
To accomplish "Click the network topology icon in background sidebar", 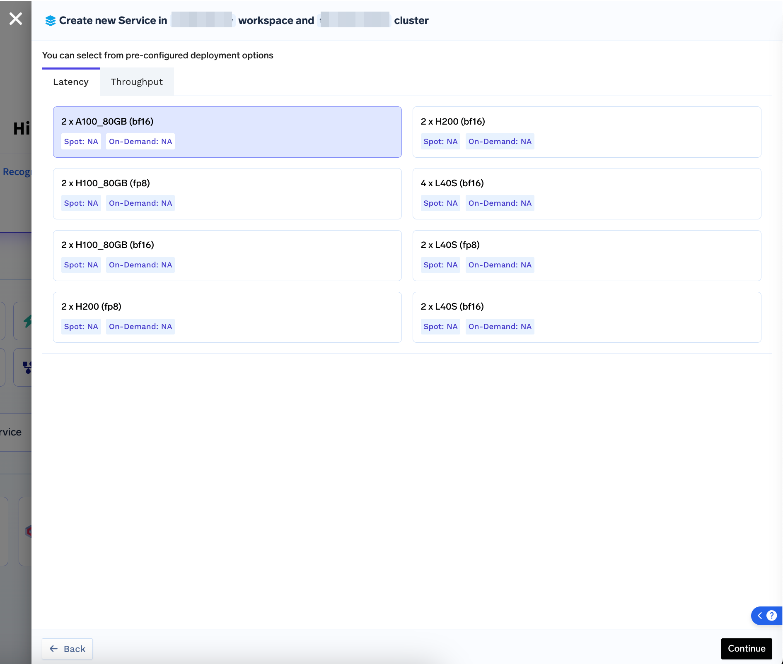I will 27,367.
